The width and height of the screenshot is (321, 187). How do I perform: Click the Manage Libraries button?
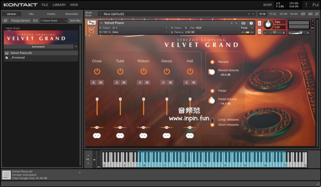pyautogui.click(x=20, y=21)
